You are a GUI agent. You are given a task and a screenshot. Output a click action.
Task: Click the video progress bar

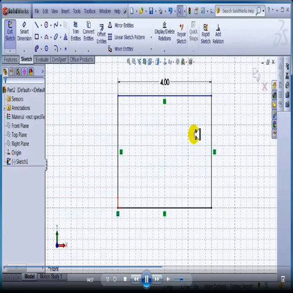(x=146, y=267)
